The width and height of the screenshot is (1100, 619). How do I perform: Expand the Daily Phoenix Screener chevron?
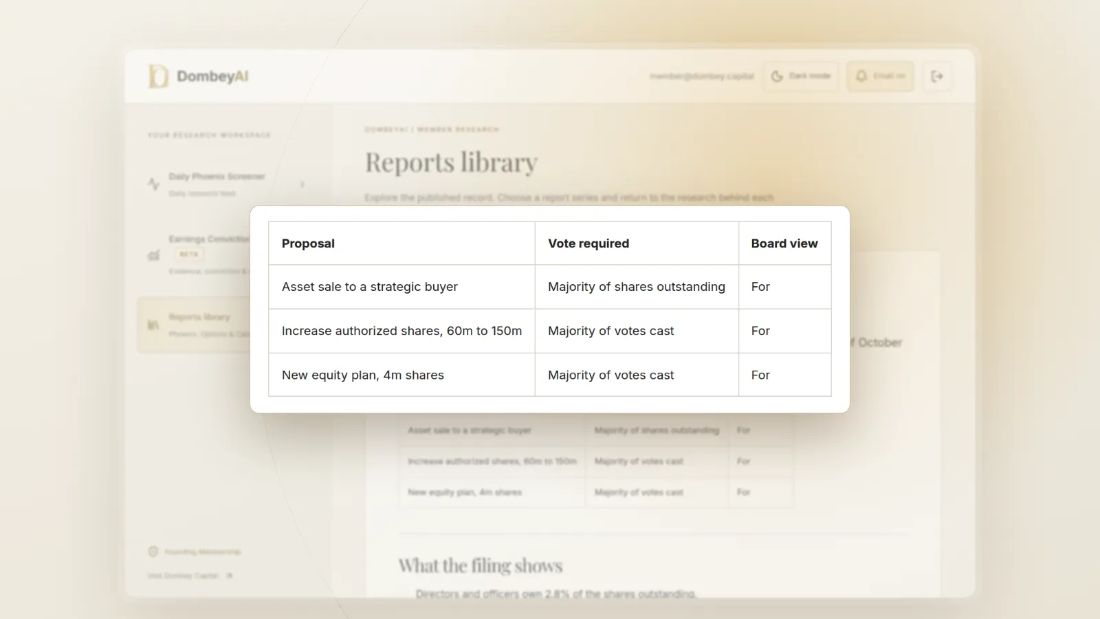click(x=302, y=184)
